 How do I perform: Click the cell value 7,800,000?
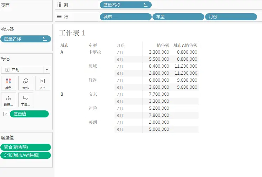pyautogui.click(x=159, y=115)
